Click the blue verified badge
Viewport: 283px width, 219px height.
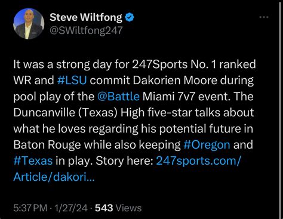click(130, 17)
